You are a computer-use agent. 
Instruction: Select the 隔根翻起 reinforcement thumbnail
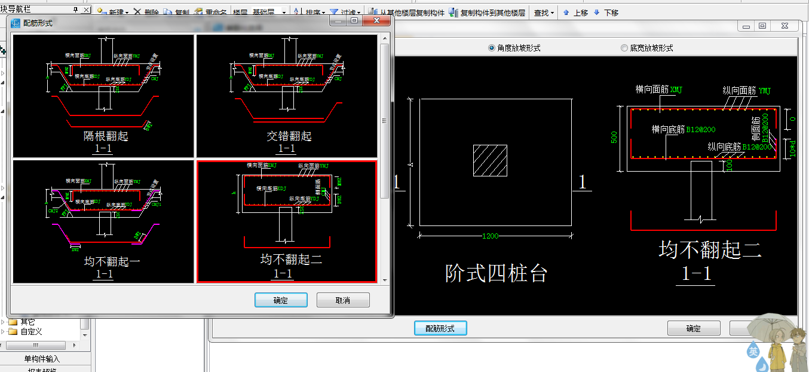click(104, 96)
